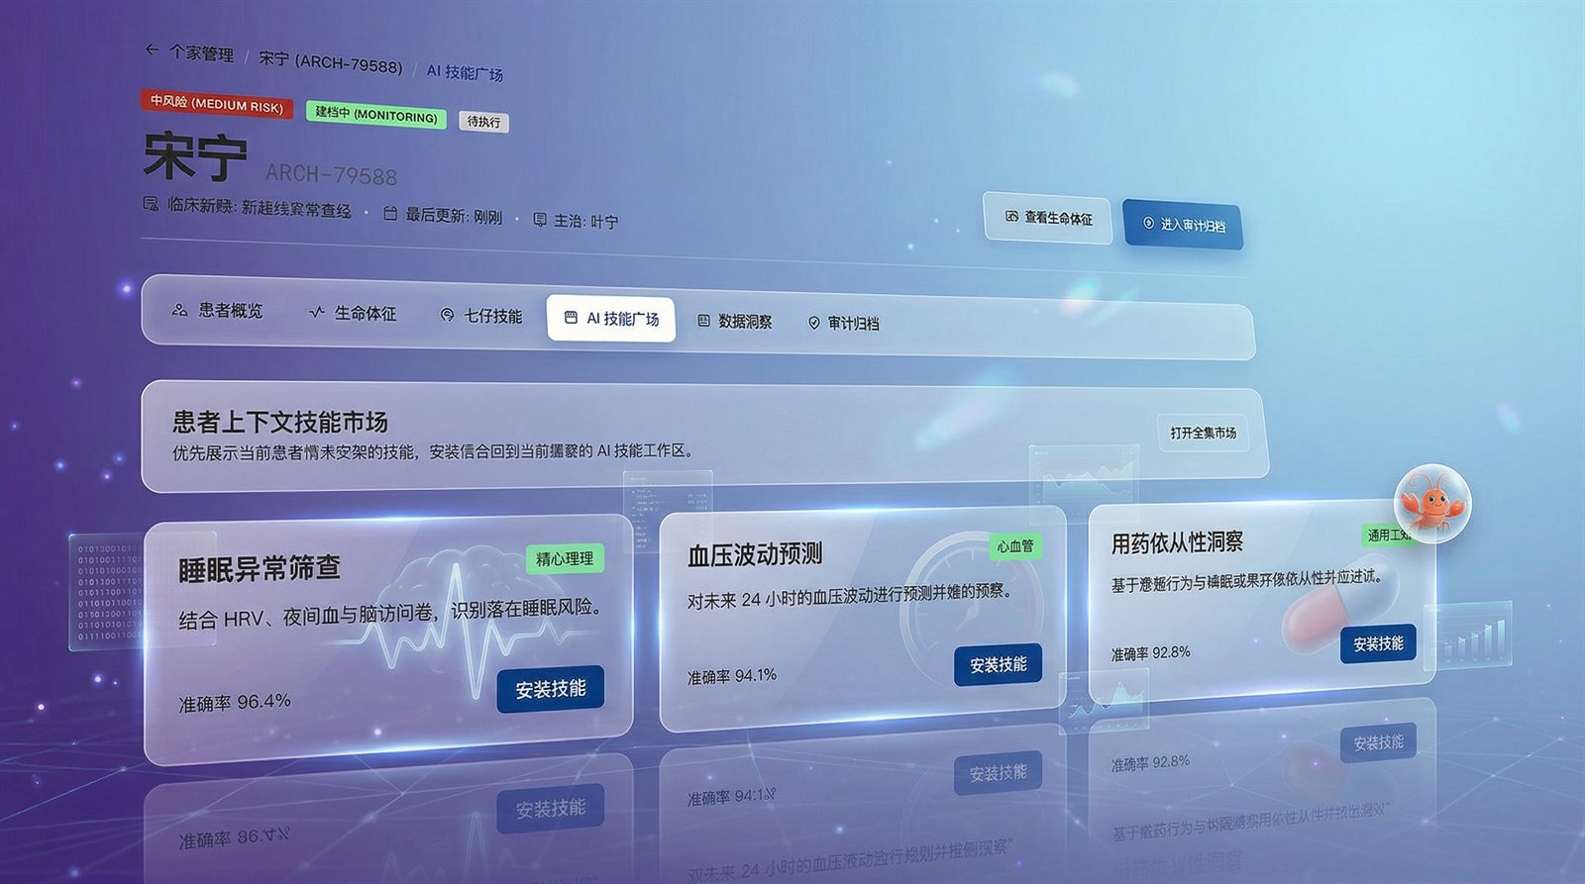1585x884 pixels.
Task: Switch to 数据洞察 tab
Action: [734, 321]
